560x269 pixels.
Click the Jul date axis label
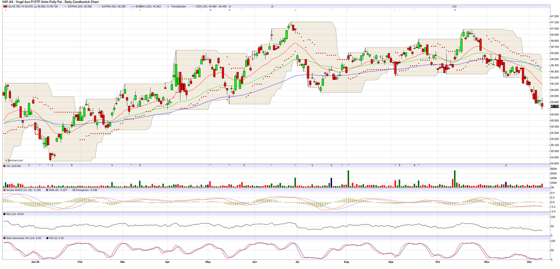pyautogui.click(x=297, y=262)
